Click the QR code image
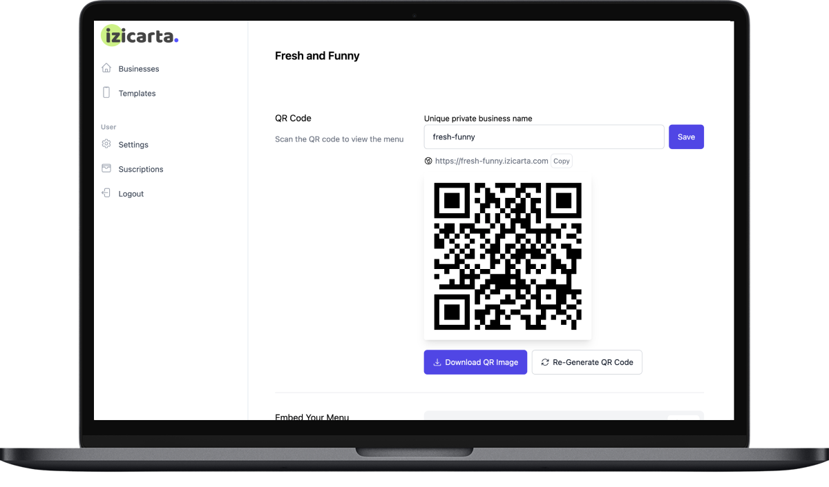Viewport: 829px width, 487px height. [508, 257]
